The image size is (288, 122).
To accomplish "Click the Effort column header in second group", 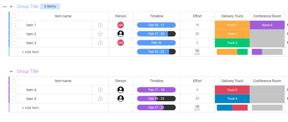I will (x=197, y=81).
